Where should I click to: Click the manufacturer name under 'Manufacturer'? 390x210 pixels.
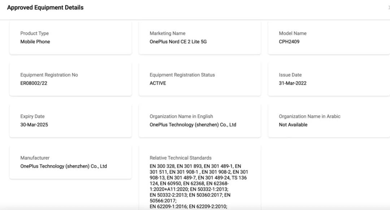click(64, 166)
